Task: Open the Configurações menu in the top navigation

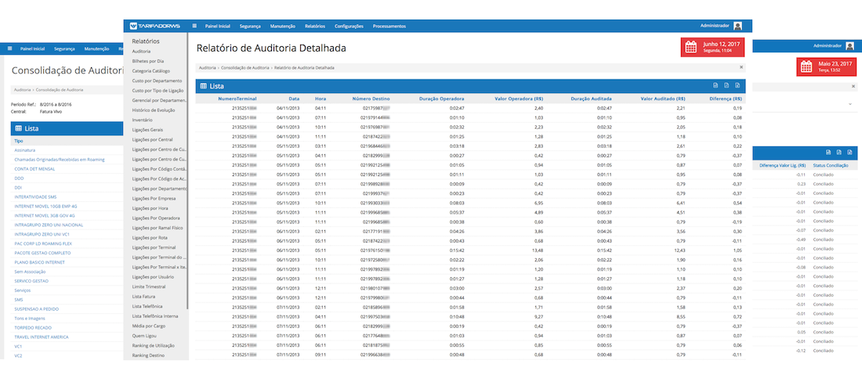Action: [x=349, y=26]
